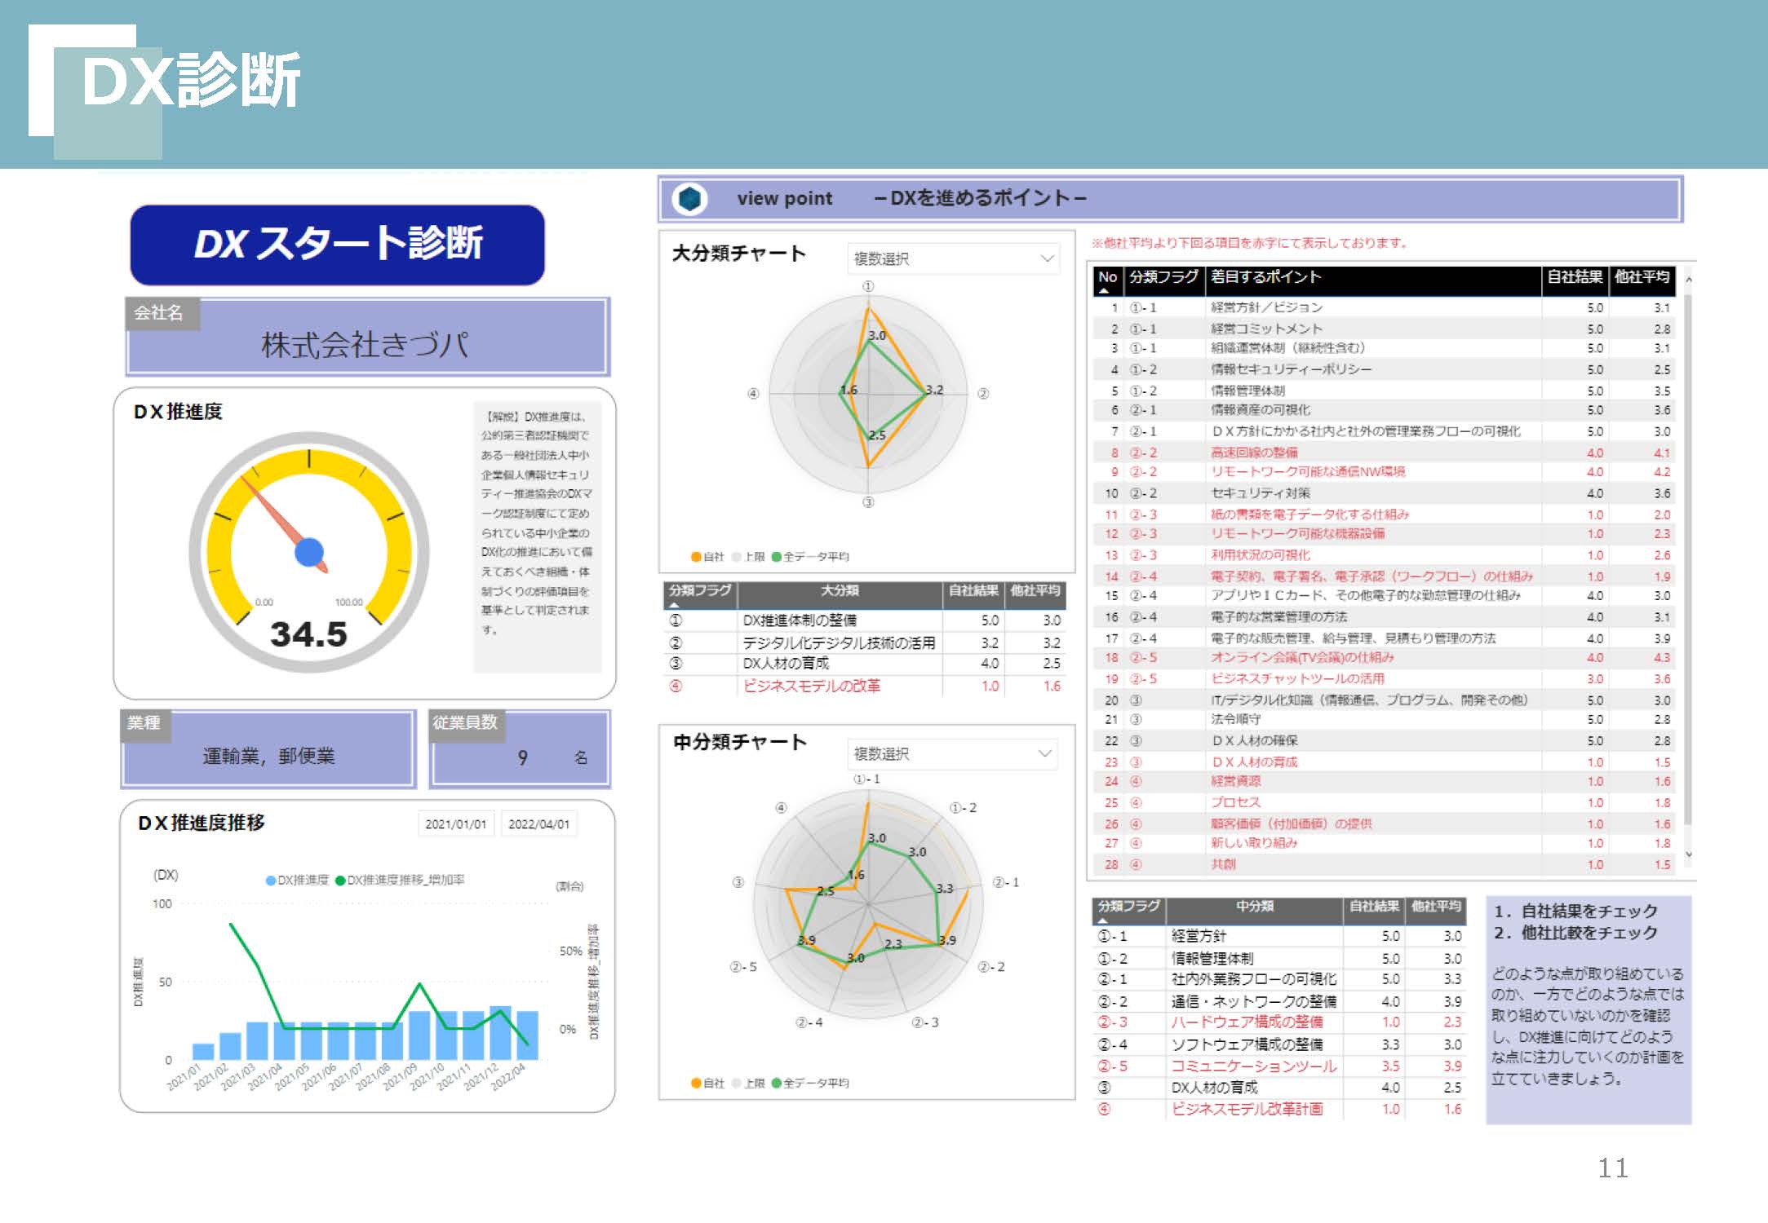The image size is (1768, 1223).
Task: Click the gray 上限 legend marker in 大分類チャート
Action: pos(736,557)
